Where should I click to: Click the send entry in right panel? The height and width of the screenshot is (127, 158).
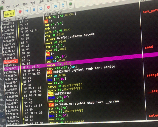(x=149, y=47)
